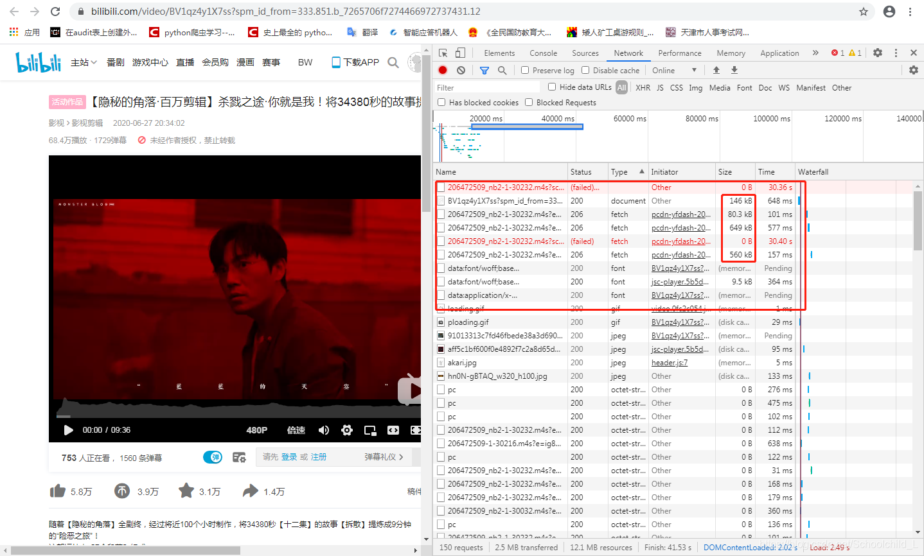
Task: Enable the Preserve log checkbox
Action: click(525, 70)
